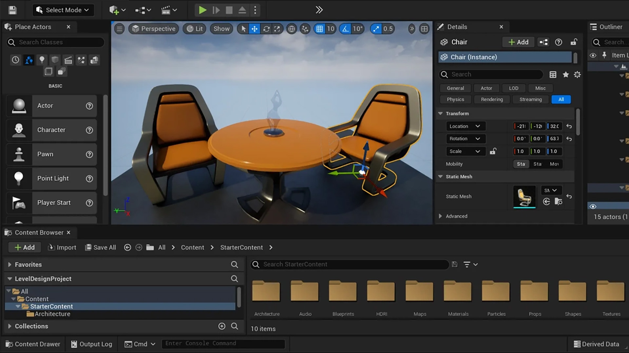Open the Perspective view dropdown
Screen dimensions: 629x353
153,29
